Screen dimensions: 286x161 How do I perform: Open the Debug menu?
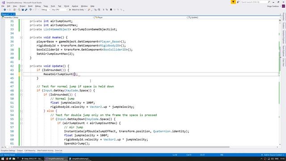(x=38, y=6)
